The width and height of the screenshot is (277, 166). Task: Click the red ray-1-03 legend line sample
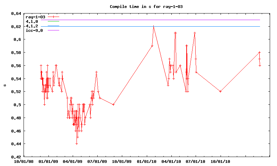point(54,17)
